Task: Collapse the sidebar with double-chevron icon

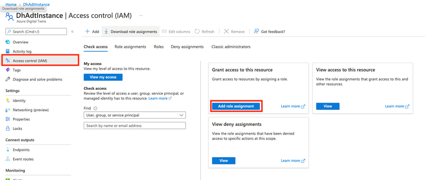Action: pyautogui.click(x=72, y=32)
